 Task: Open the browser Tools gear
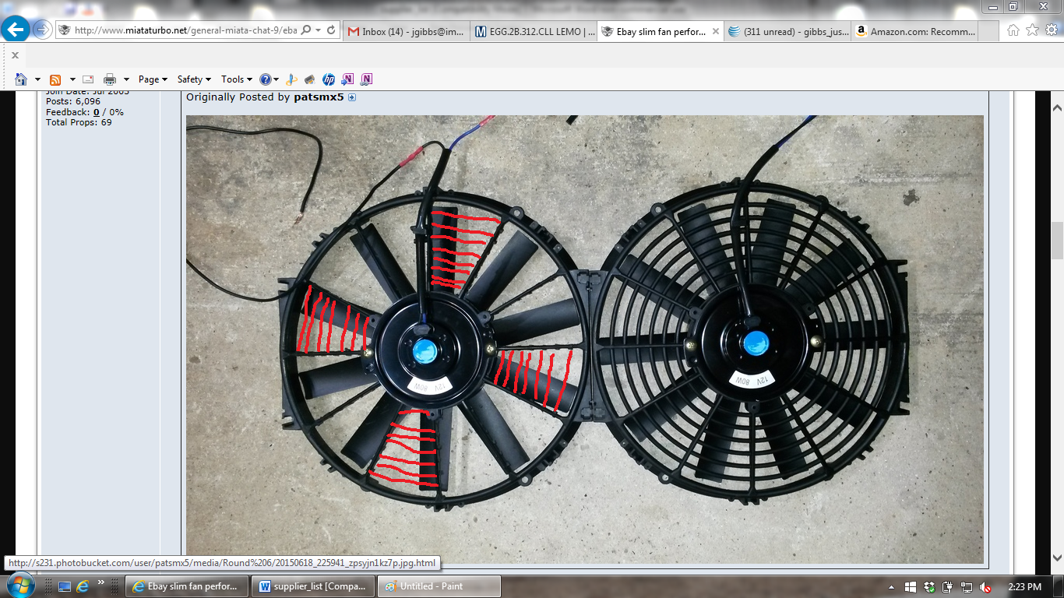click(x=1052, y=30)
